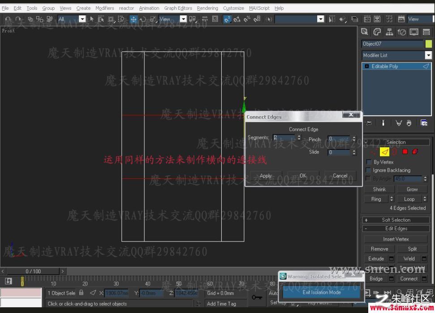
Task: Click the Insert Vertex button
Action: (x=396, y=239)
